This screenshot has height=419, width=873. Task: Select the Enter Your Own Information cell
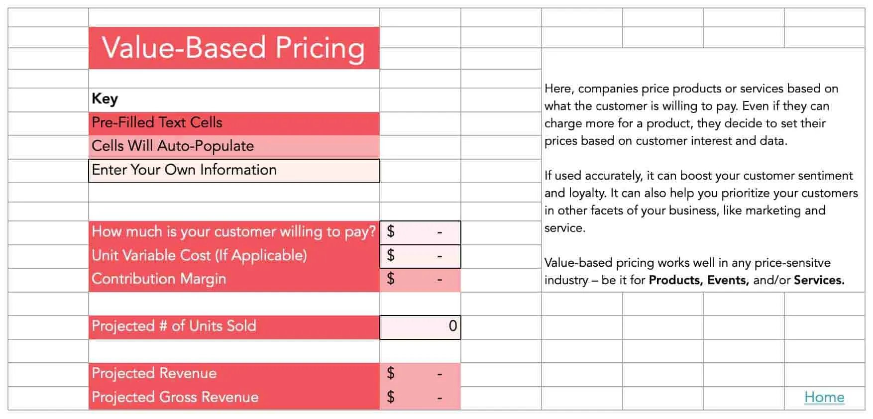coord(233,170)
